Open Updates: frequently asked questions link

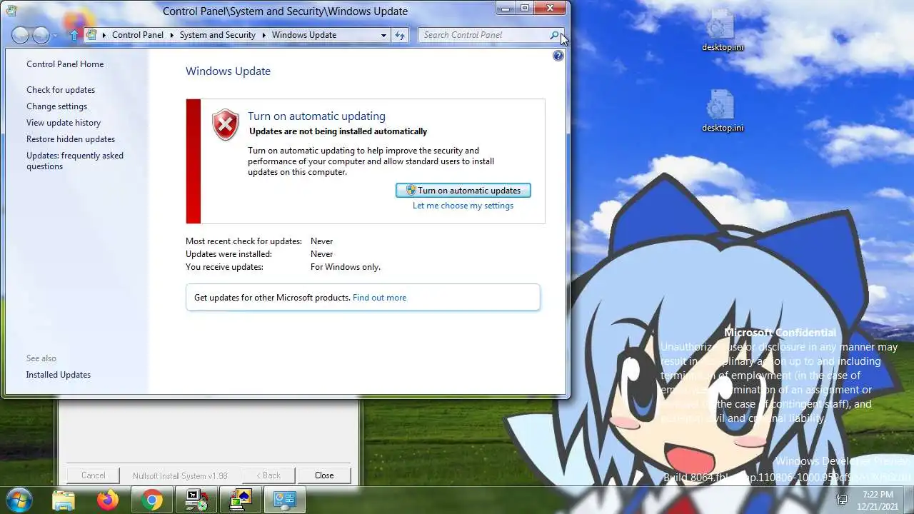click(x=75, y=161)
